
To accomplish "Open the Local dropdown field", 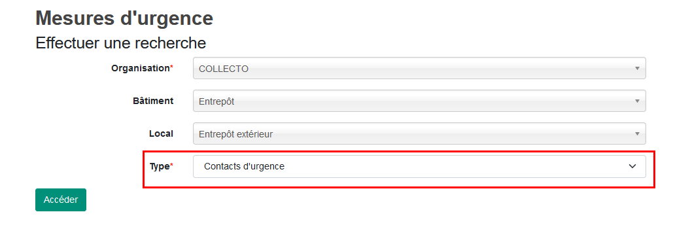I will (x=419, y=133).
